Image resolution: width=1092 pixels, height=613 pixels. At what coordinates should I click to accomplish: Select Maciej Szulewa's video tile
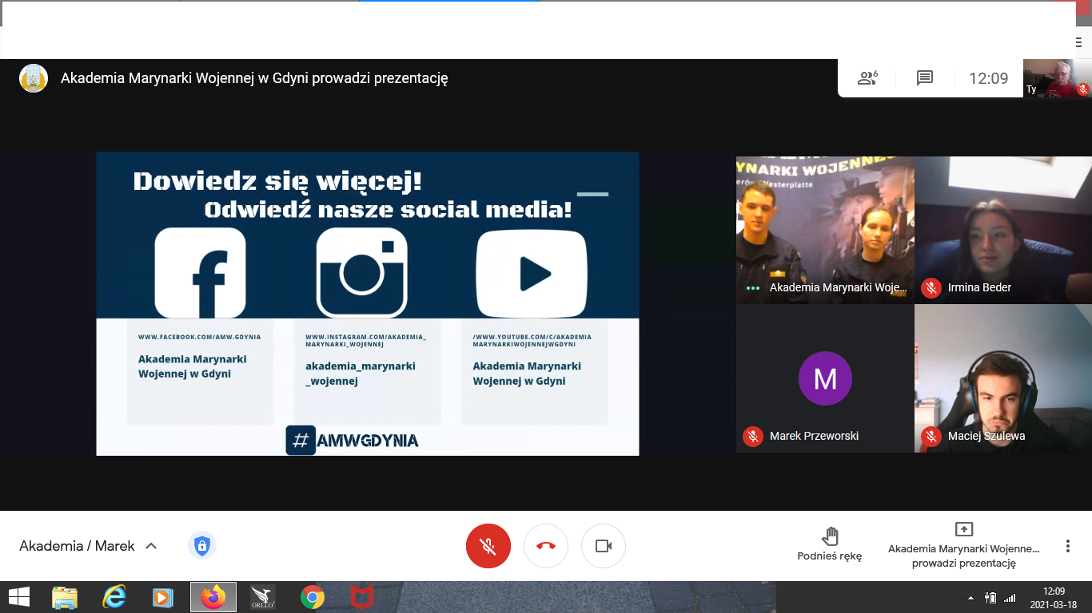pyautogui.click(x=1003, y=378)
